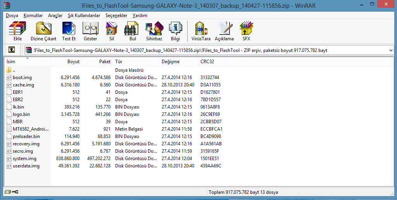Open the Dosya menu
The height and width of the screenshot is (200, 397).
point(12,16)
